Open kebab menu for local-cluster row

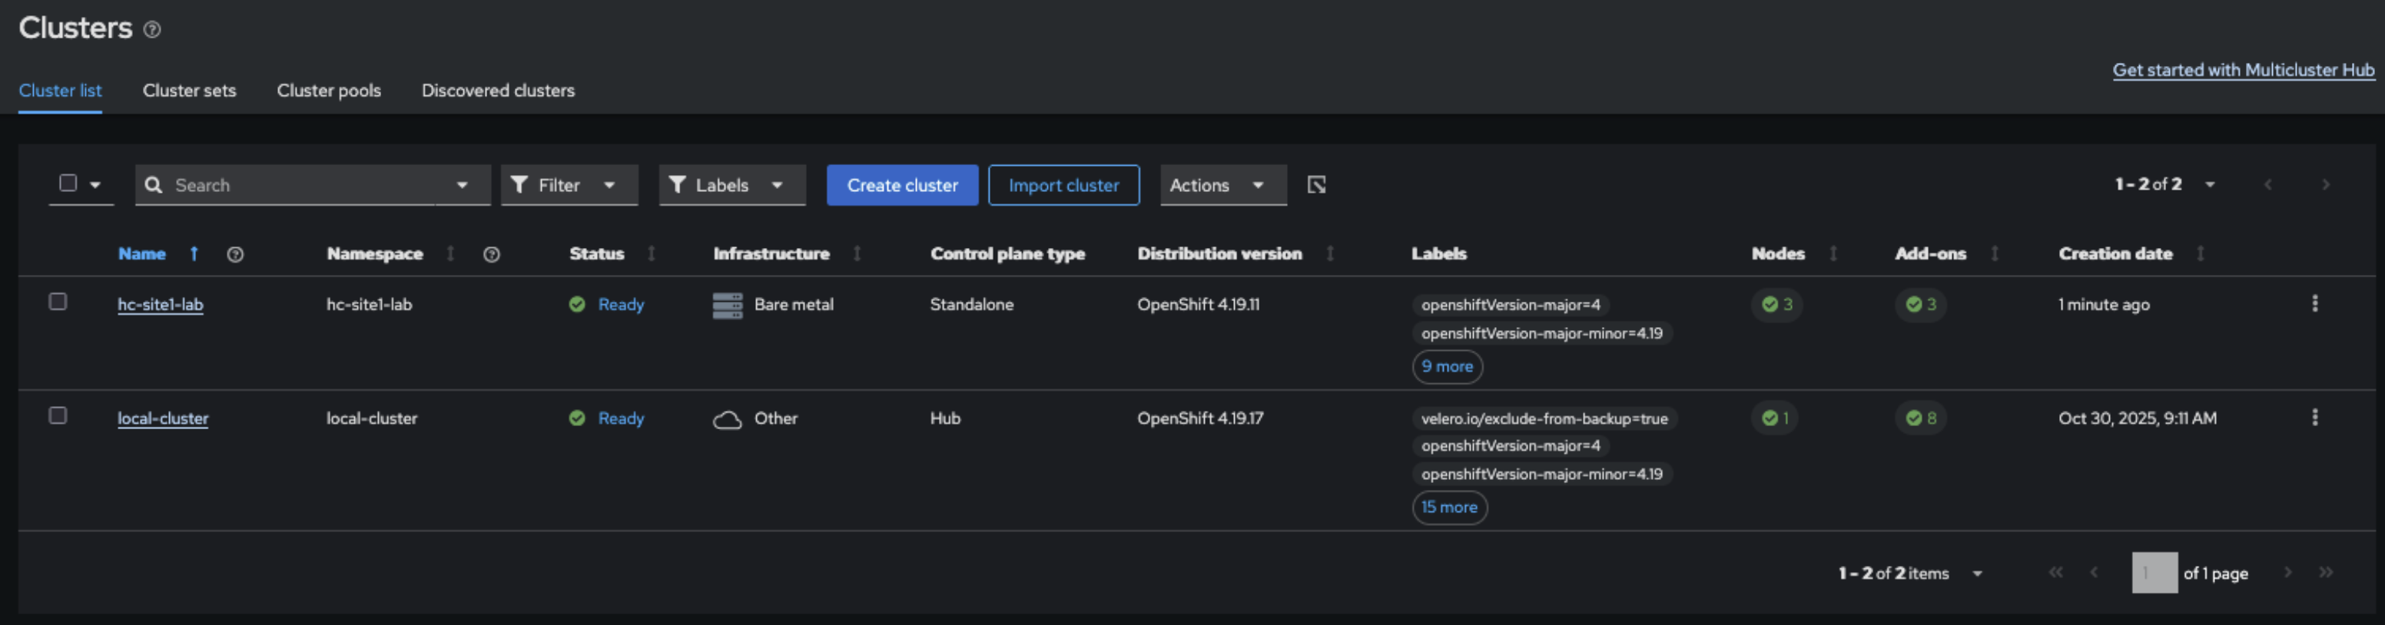(2314, 417)
